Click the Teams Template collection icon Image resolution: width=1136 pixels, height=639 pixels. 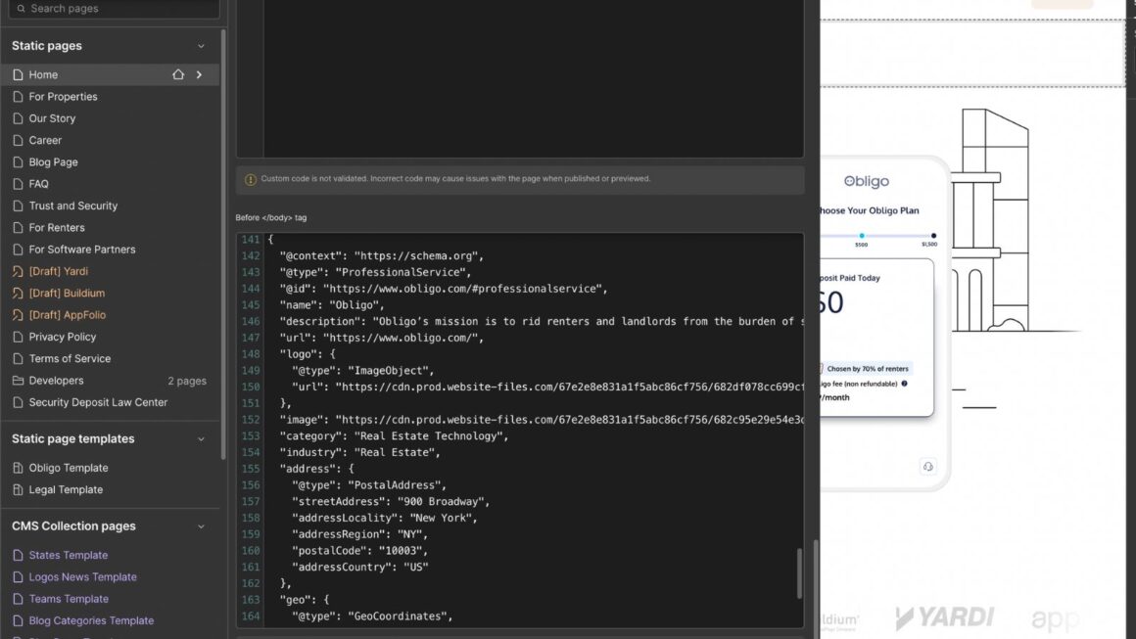[x=18, y=599]
